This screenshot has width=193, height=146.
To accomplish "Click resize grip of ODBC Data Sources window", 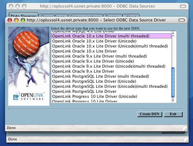I will 186,140.
